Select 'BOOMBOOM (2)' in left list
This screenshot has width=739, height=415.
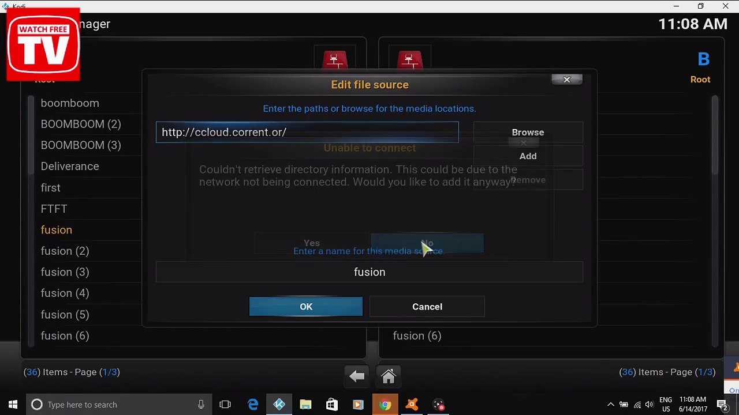(81, 124)
